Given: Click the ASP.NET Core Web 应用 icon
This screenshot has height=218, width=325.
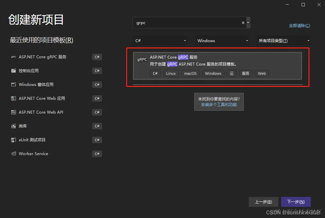Looking at the screenshot, I should click(x=14, y=98).
